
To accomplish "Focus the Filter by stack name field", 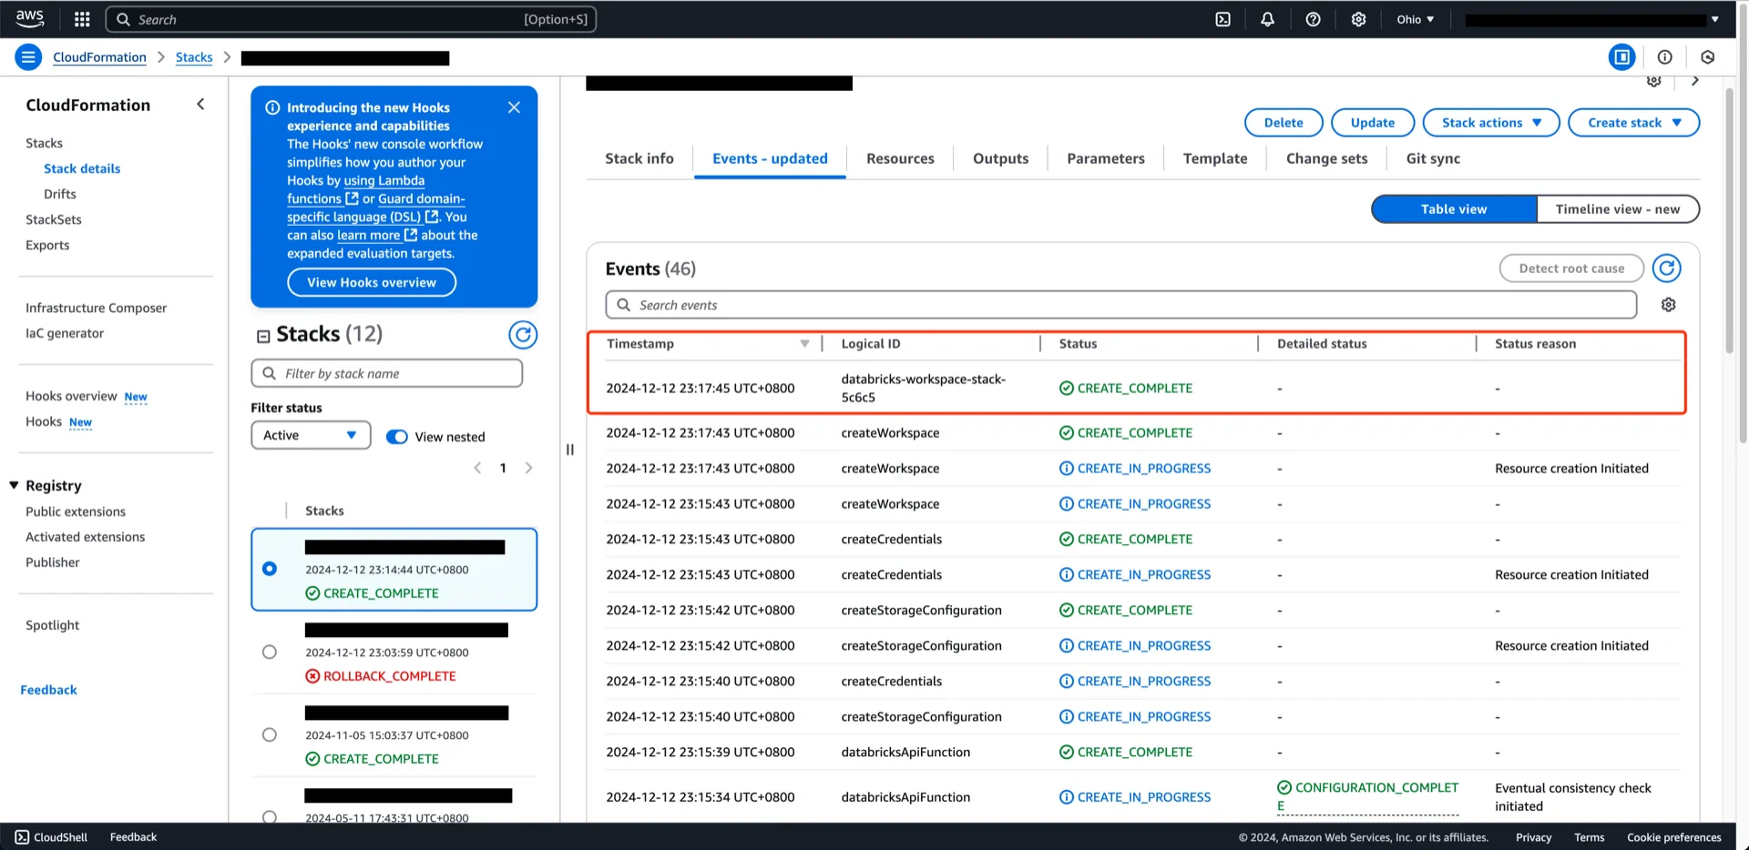I will tap(386, 373).
